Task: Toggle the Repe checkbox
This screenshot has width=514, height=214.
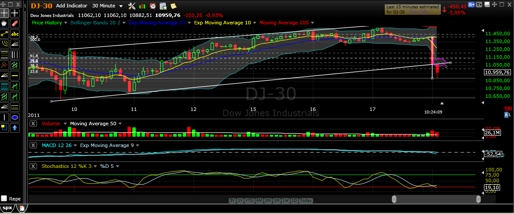Action: pos(4,199)
